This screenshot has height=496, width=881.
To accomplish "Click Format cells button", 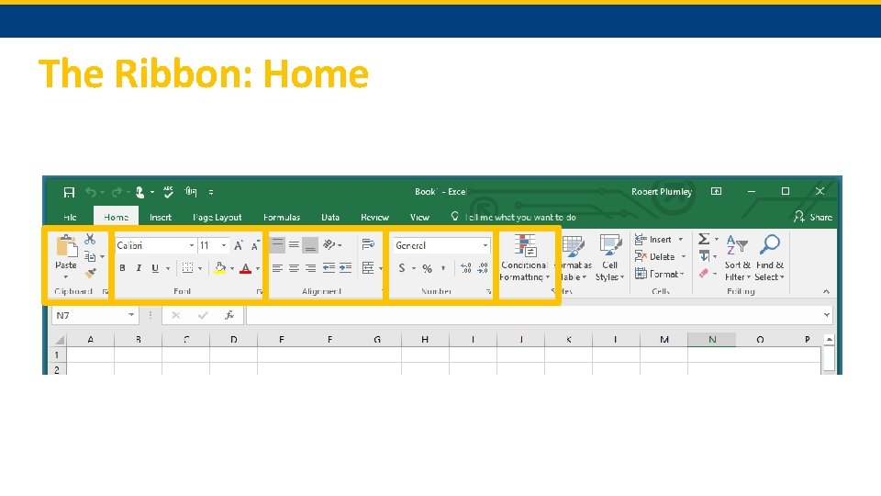I will 659,275.
